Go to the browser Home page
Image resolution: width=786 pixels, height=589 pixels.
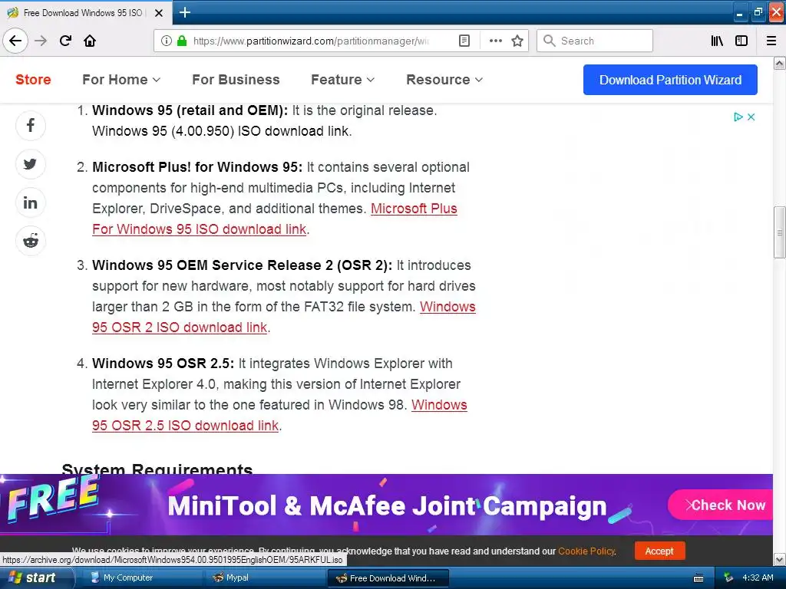pyautogui.click(x=90, y=41)
